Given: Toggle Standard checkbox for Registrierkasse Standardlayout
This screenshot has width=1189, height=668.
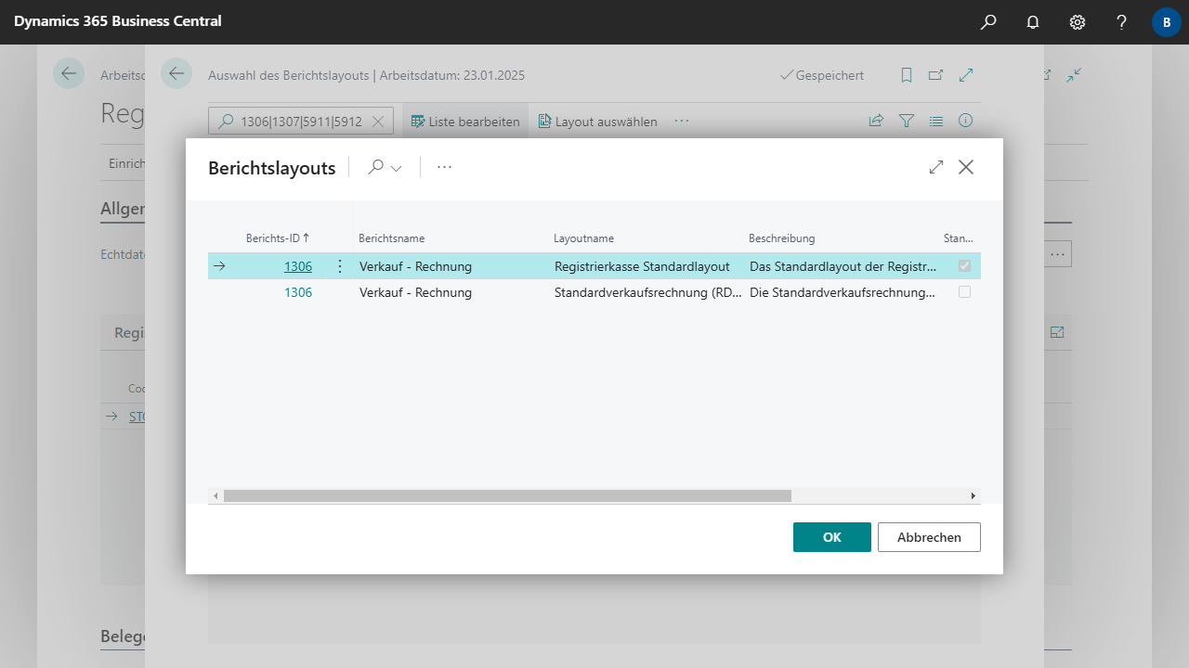Looking at the screenshot, I should [x=964, y=266].
